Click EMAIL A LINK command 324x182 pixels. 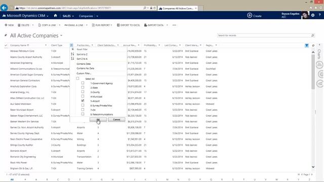[x=74, y=25]
